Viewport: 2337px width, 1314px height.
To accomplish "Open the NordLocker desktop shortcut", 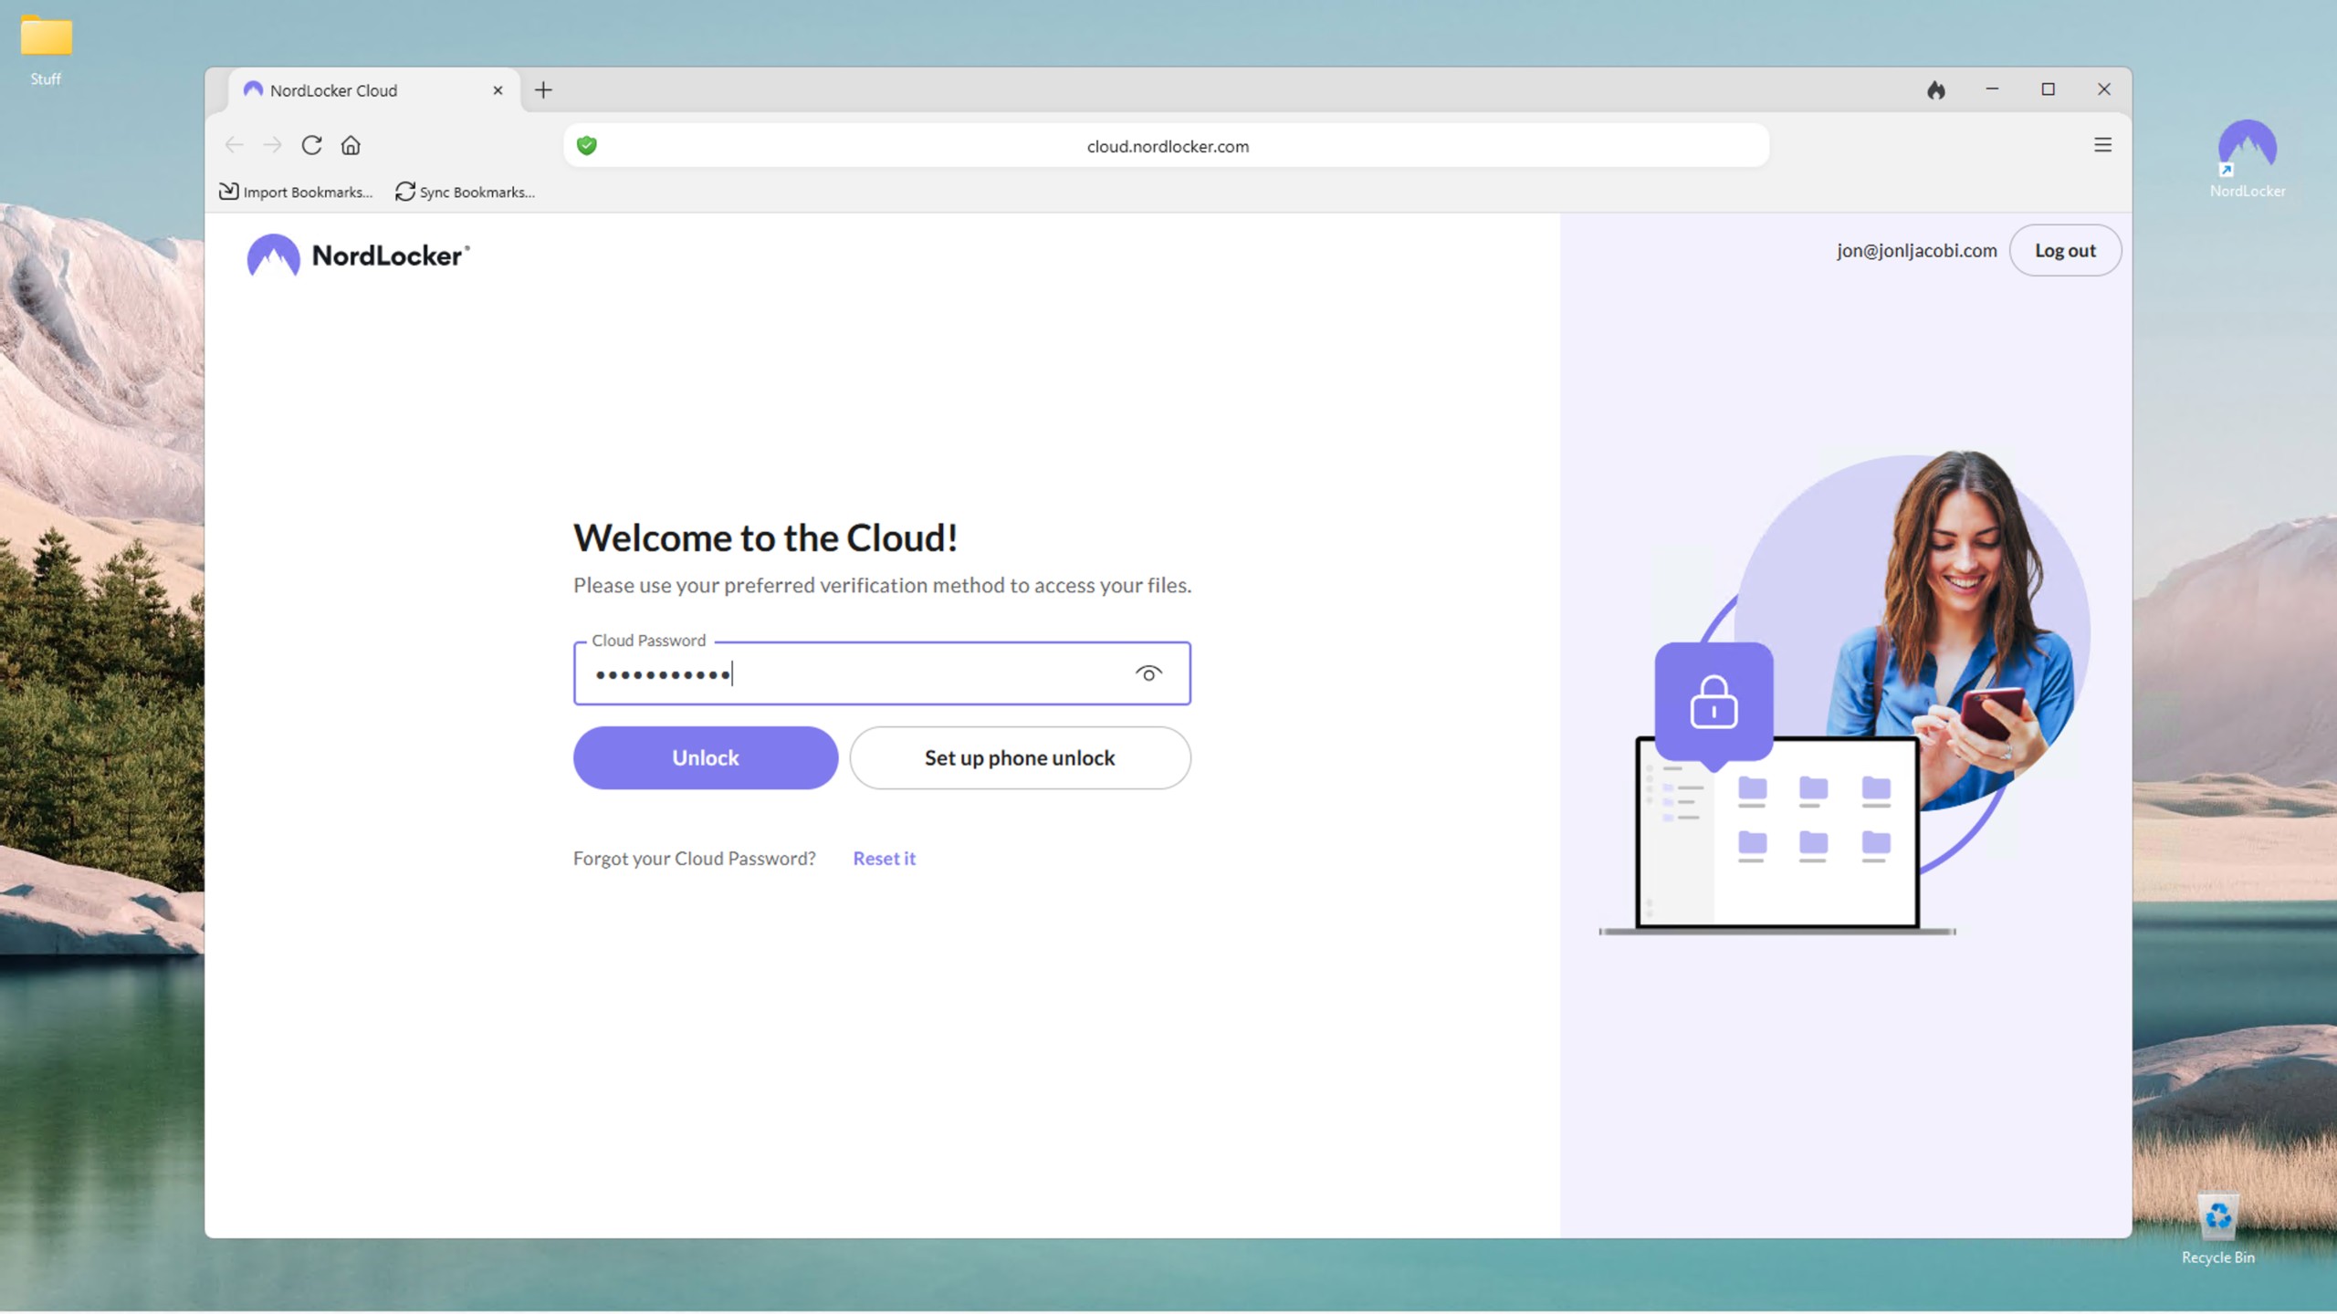I will click(x=2247, y=158).
